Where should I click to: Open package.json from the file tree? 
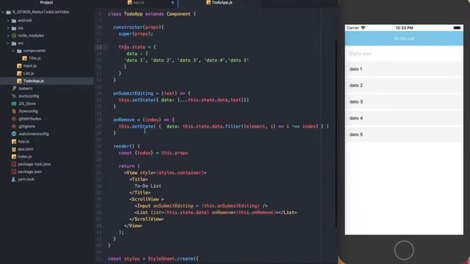pos(29,172)
